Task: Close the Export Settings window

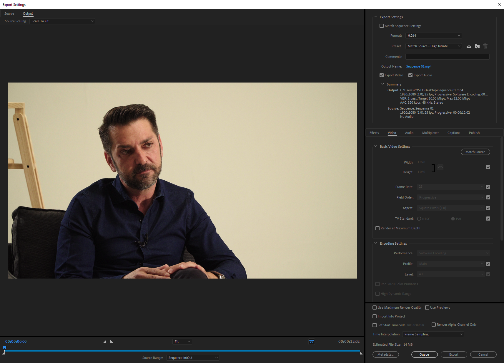Action: [499, 4]
